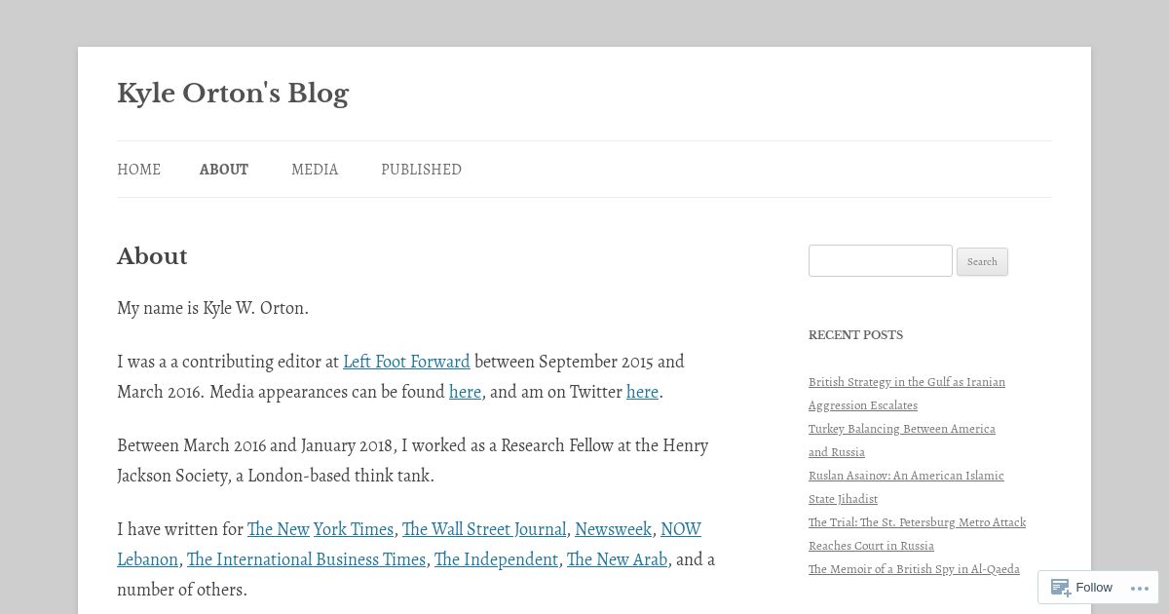Image resolution: width=1169 pixels, height=614 pixels.
Task: Visit The Independent link
Action: 496,559
